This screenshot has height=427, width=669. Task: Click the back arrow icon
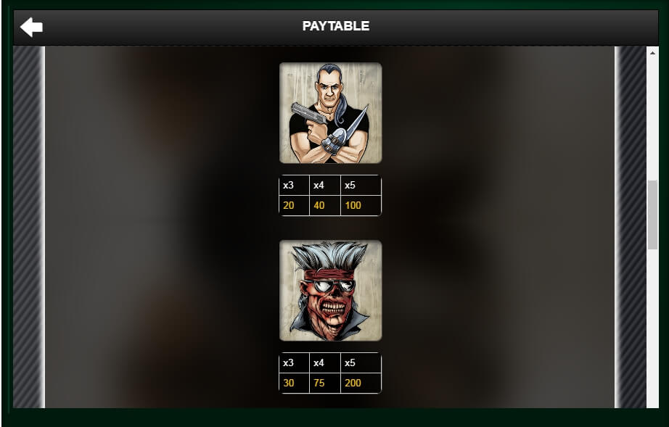[31, 27]
